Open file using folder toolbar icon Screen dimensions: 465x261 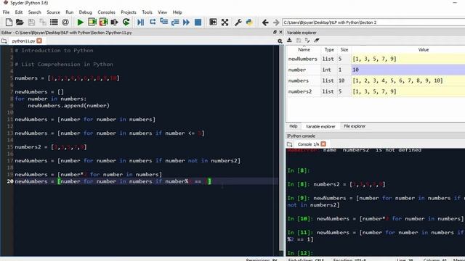20,22
